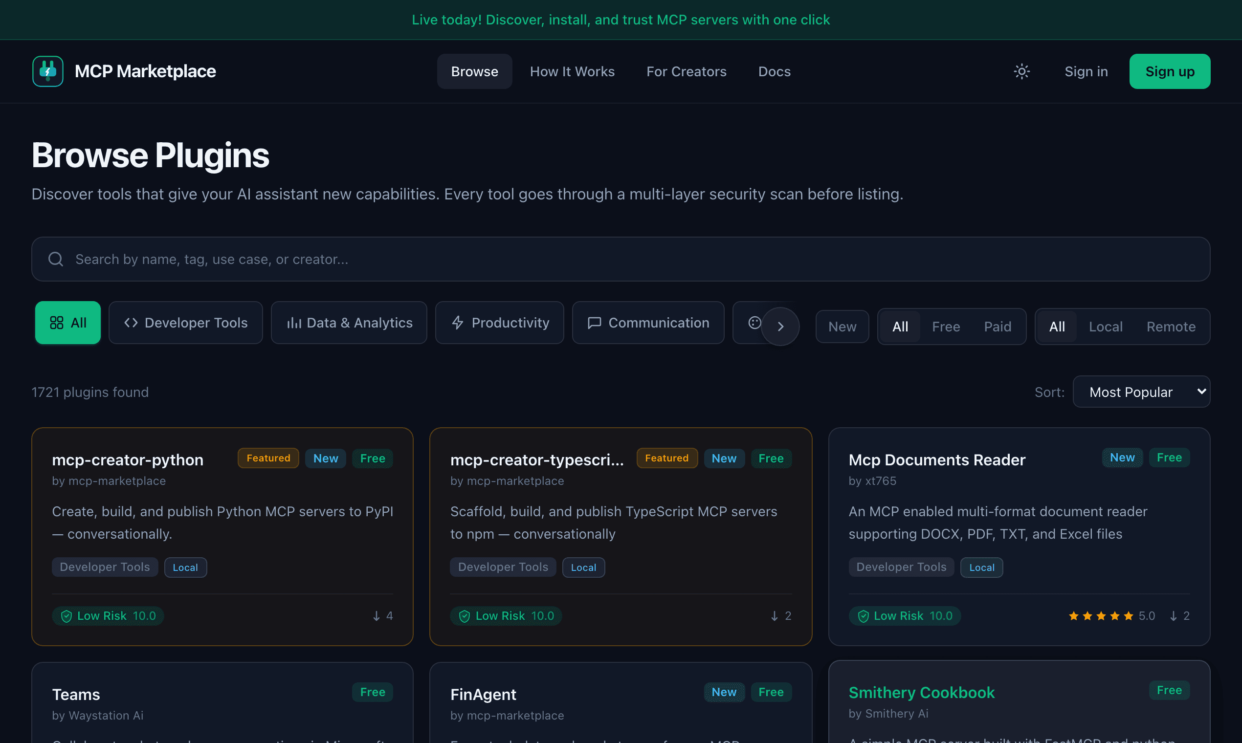Navigate to For Creators section
Viewport: 1242px width, 743px height.
pyautogui.click(x=686, y=71)
